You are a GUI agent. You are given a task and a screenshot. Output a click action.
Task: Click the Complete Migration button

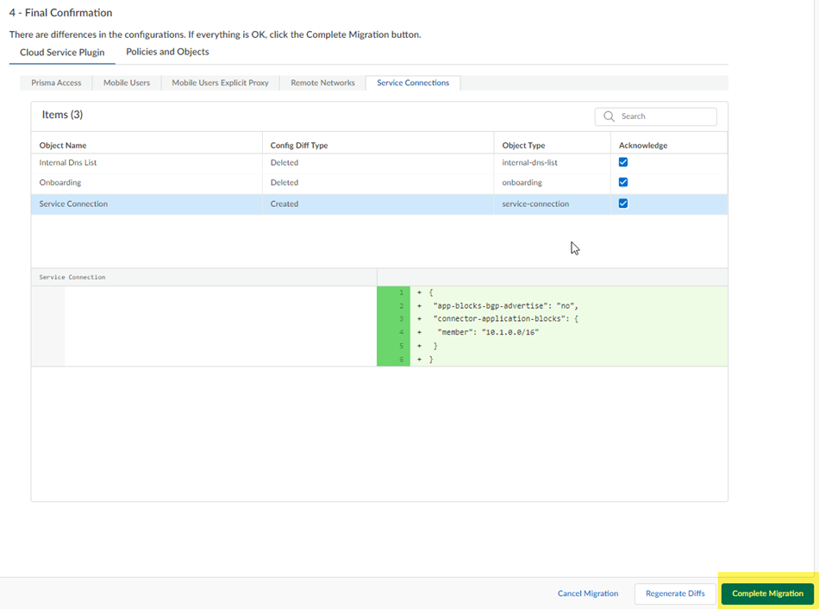pyautogui.click(x=767, y=593)
